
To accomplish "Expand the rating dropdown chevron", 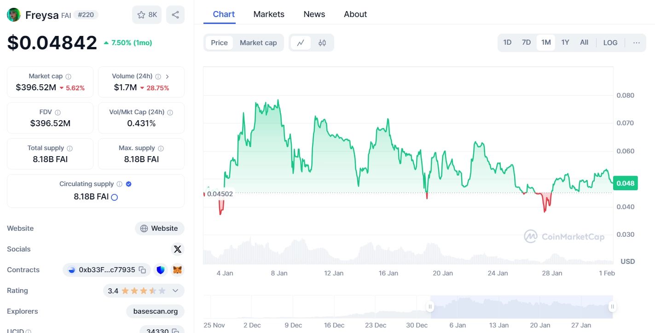I will point(175,291).
